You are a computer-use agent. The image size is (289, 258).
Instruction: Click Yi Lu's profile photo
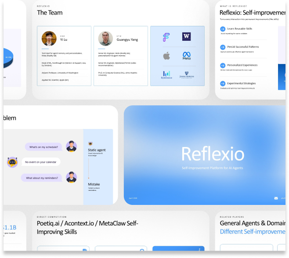[x=49, y=38]
